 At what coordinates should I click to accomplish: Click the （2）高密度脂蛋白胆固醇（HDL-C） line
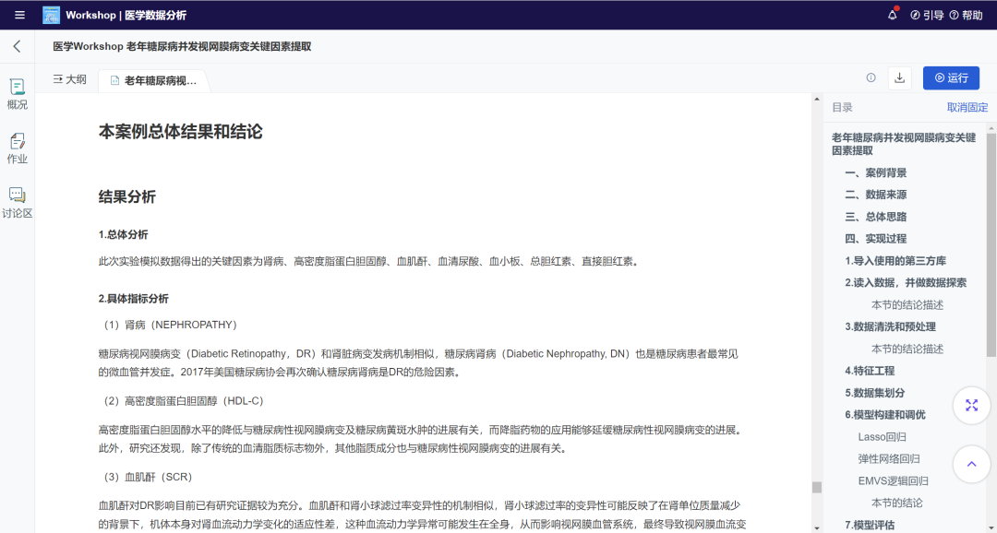coord(183,401)
